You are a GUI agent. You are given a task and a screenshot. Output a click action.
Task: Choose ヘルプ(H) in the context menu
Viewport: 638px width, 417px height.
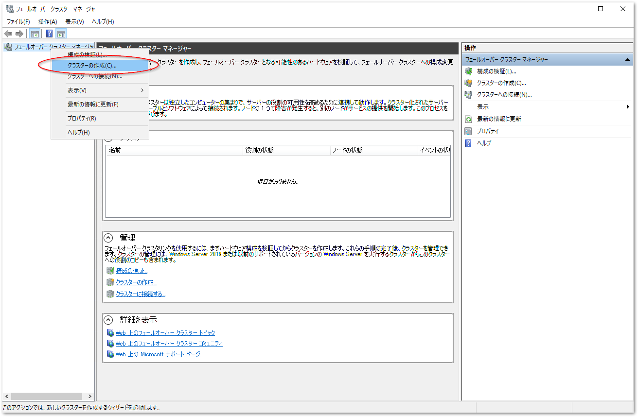pos(100,132)
